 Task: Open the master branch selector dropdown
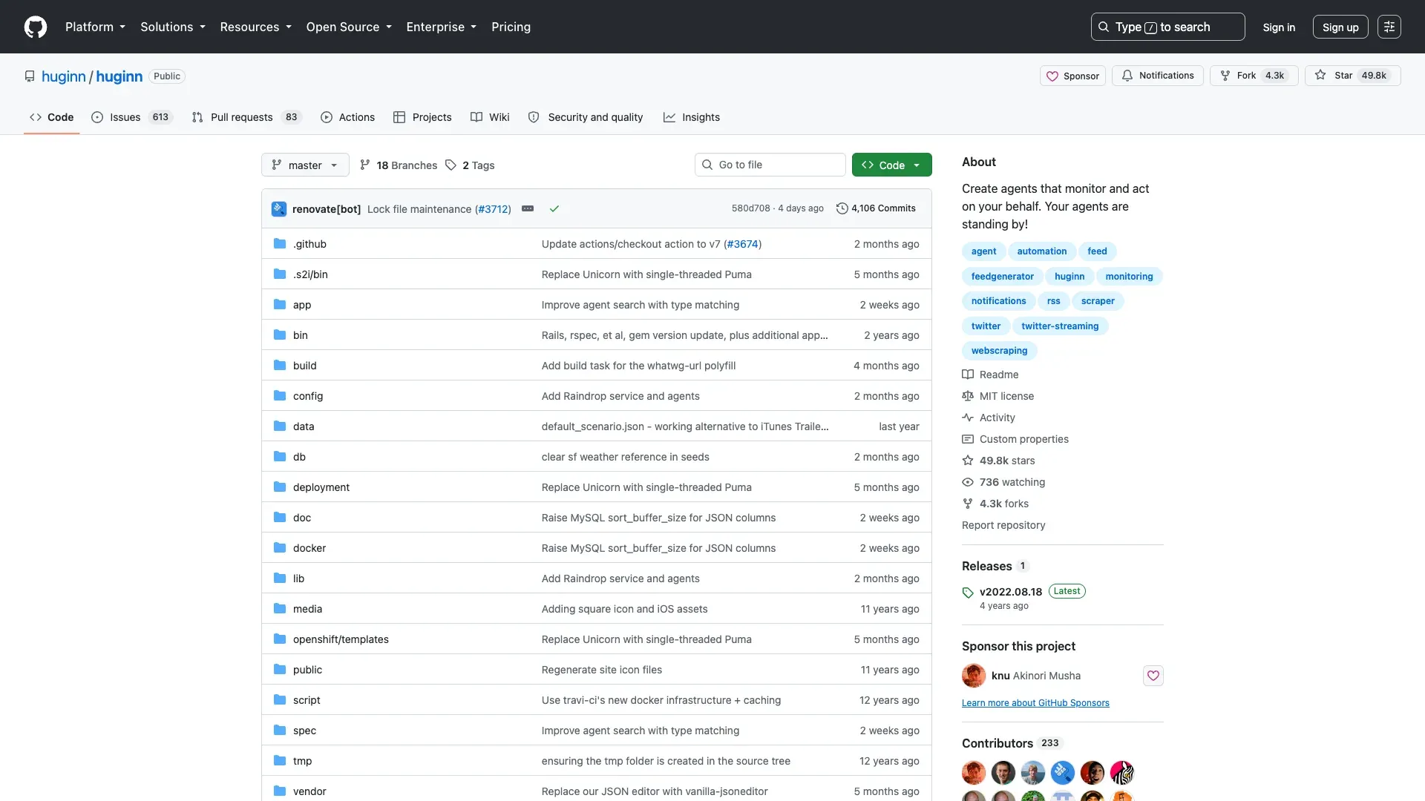pos(305,165)
